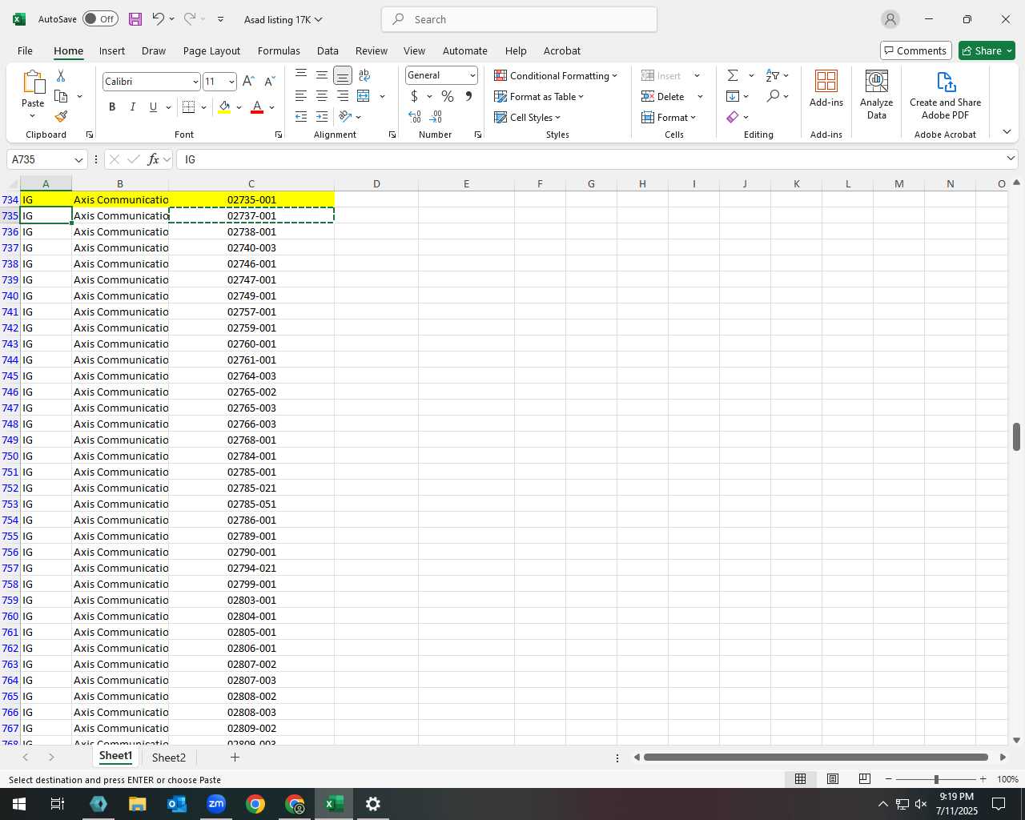The image size is (1025, 820).
Task: Select the Format Painter brush
Action: (61, 116)
